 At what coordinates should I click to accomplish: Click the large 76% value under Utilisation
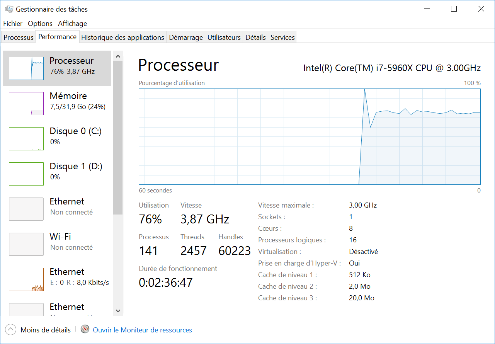click(150, 220)
